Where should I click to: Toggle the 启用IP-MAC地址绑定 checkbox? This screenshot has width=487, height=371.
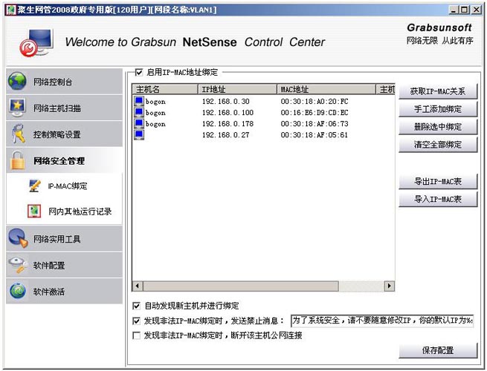click(139, 73)
